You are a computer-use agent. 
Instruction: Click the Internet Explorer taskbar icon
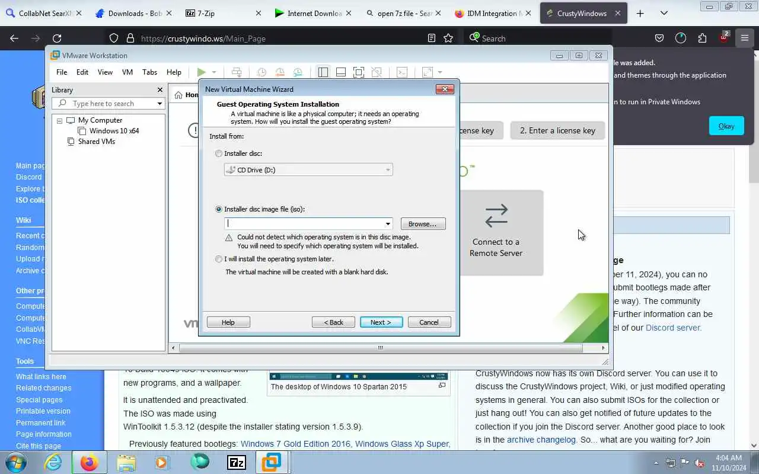(x=53, y=462)
